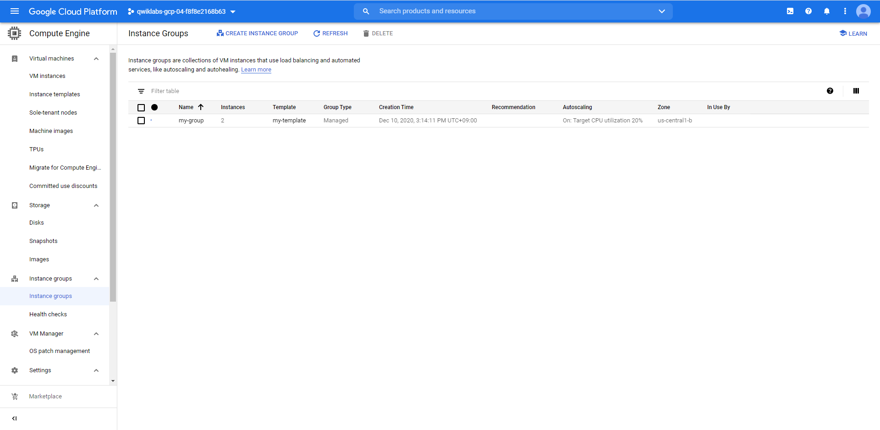The width and height of the screenshot is (880, 430).
Task: Open the user account avatar
Action: point(863,11)
